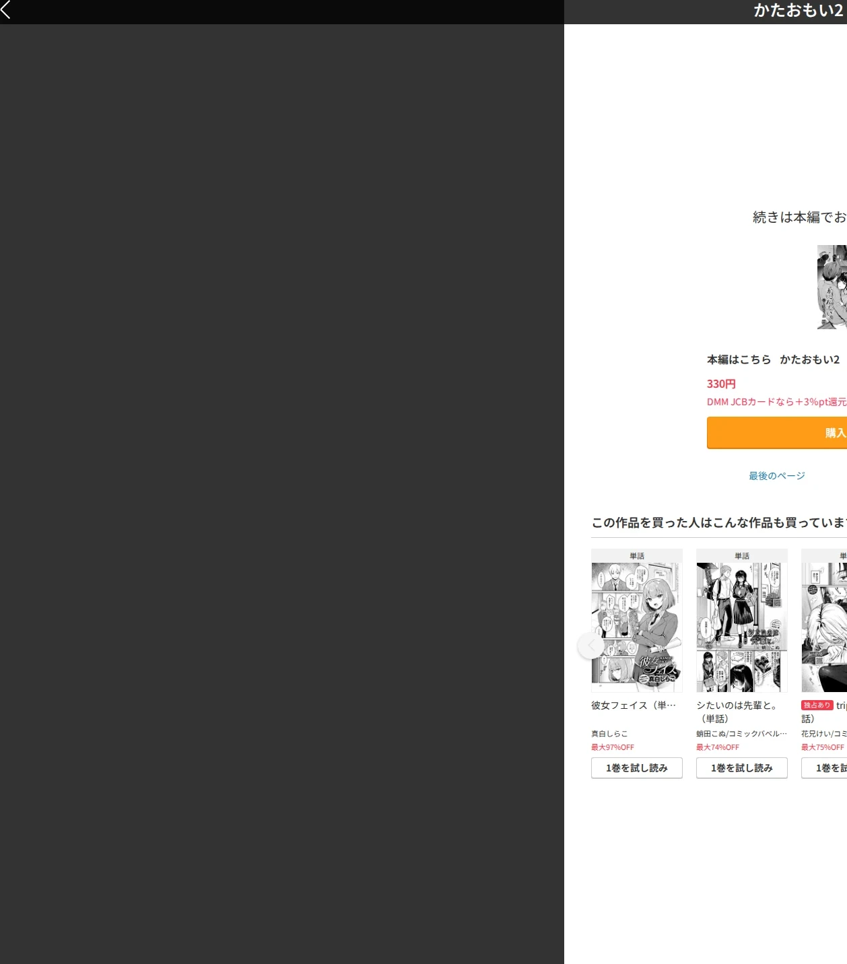Open the third recommended manga cover
Screen dimensions: 847x964
824,627
